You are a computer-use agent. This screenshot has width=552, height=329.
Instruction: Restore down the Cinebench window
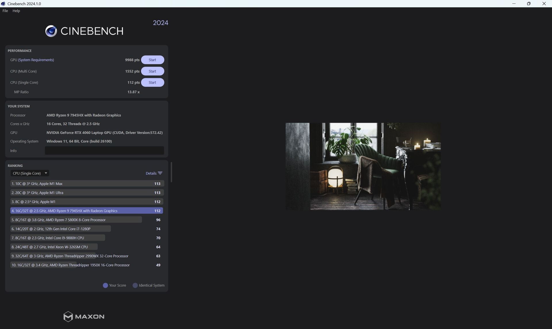[x=529, y=4]
